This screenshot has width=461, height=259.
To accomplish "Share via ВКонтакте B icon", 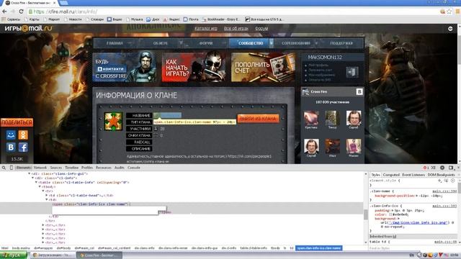I will tap(11, 147).
